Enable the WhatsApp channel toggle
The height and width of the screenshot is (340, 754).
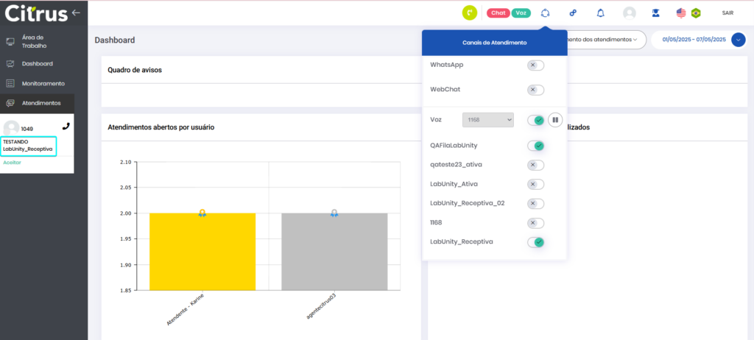(x=535, y=65)
